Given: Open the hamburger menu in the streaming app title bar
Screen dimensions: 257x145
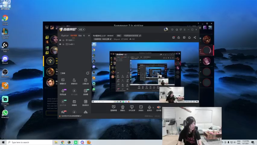Looking at the screenshot, I should coord(184,30).
